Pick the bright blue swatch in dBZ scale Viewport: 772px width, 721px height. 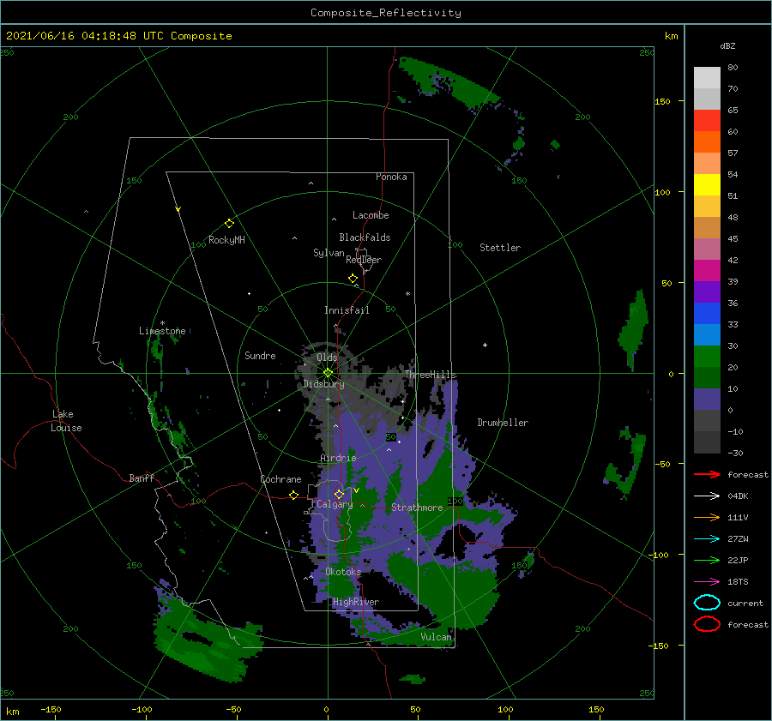pyautogui.click(x=707, y=313)
